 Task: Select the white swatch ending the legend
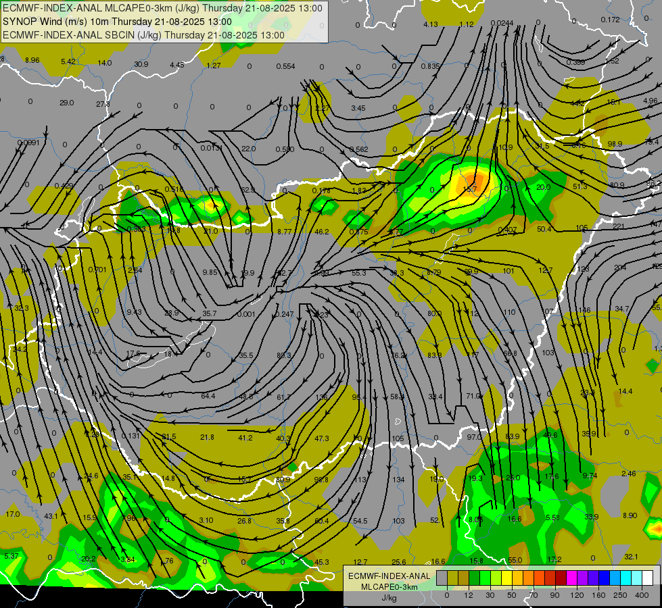[647, 578]
